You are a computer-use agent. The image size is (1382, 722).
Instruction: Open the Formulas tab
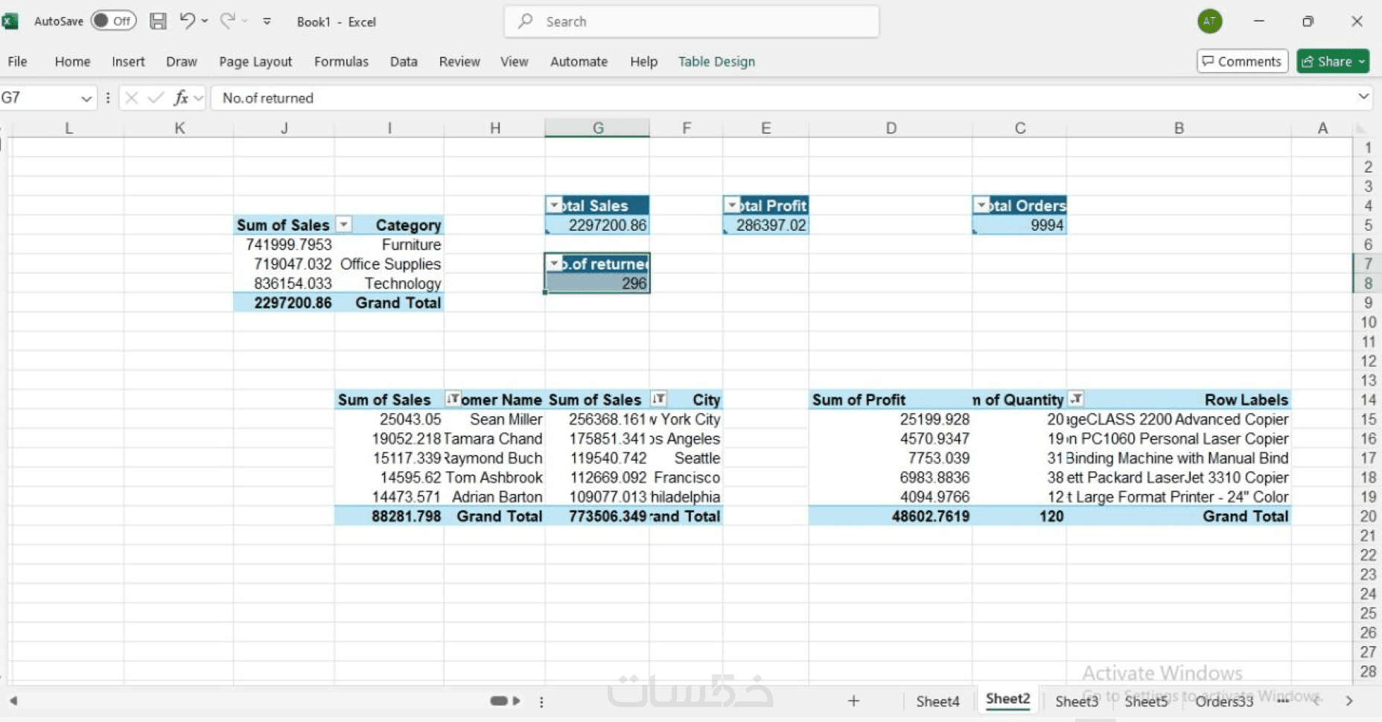341,62
